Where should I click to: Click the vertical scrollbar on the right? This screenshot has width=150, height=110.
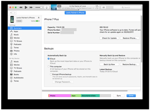[141, 39]
